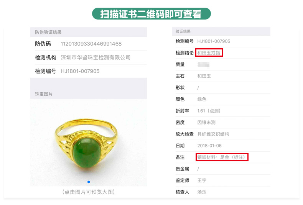
Task: Click the green scan QR code banner
Action: 151,14
